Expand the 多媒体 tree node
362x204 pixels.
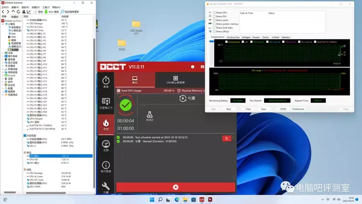(x=3, y=66)
